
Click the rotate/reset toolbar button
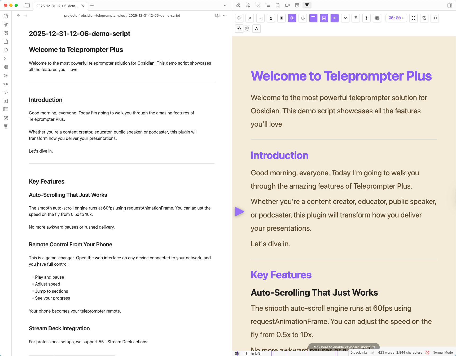click(303, 18)
